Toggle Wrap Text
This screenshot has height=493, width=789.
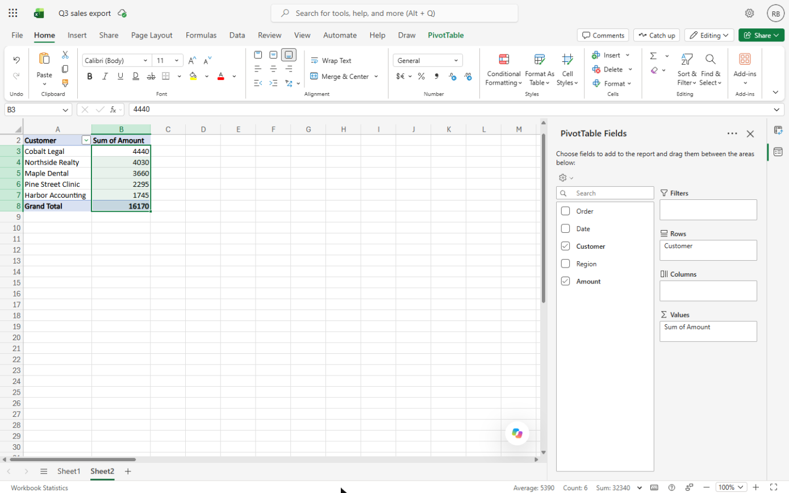[x=331, y=60]
